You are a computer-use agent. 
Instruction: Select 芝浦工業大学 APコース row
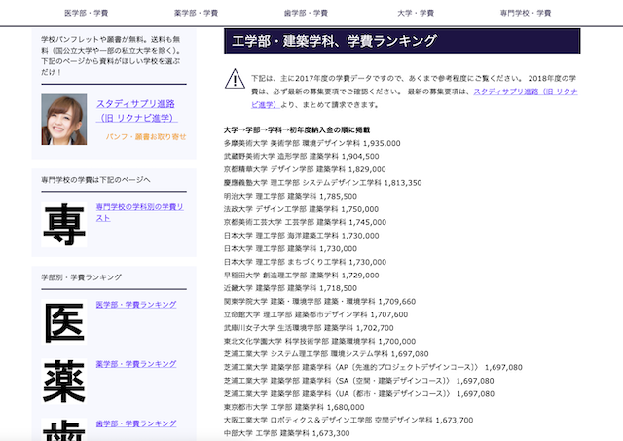pyautogui.click(x=373, y=367)
